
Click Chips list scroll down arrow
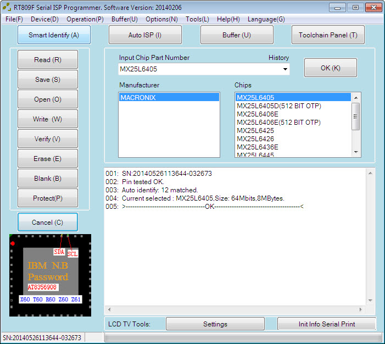pyautogui.click(x=356, y=152)
